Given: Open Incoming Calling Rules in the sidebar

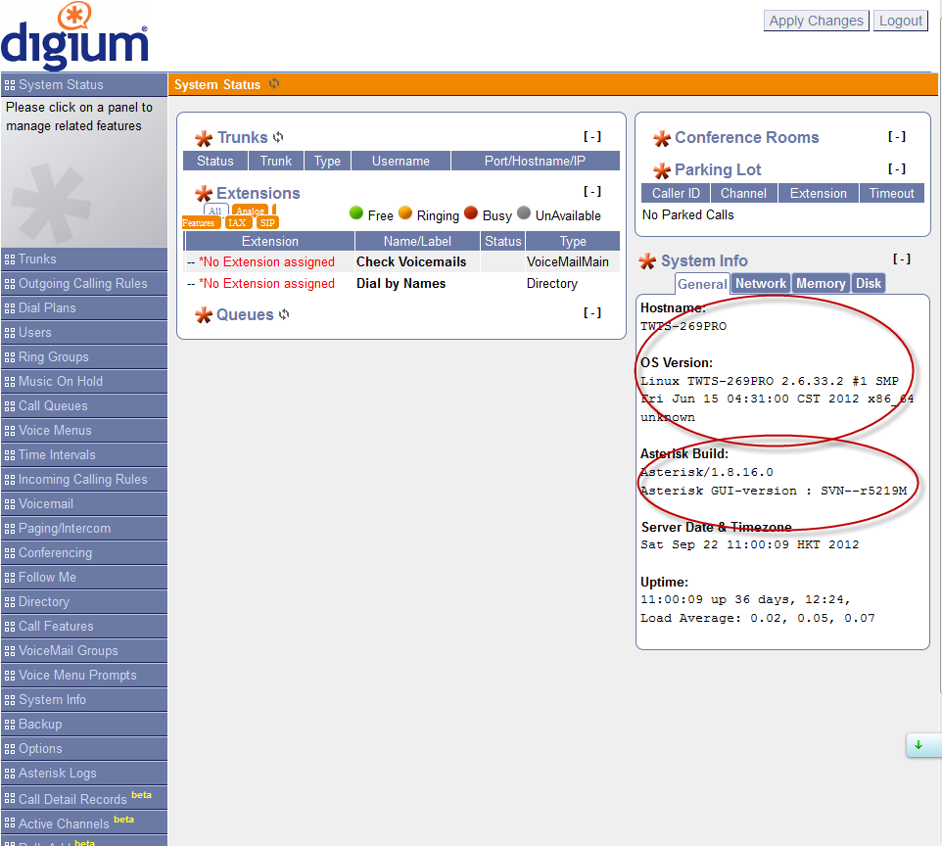Looking at the screenshot, I should tap(84, 480).
